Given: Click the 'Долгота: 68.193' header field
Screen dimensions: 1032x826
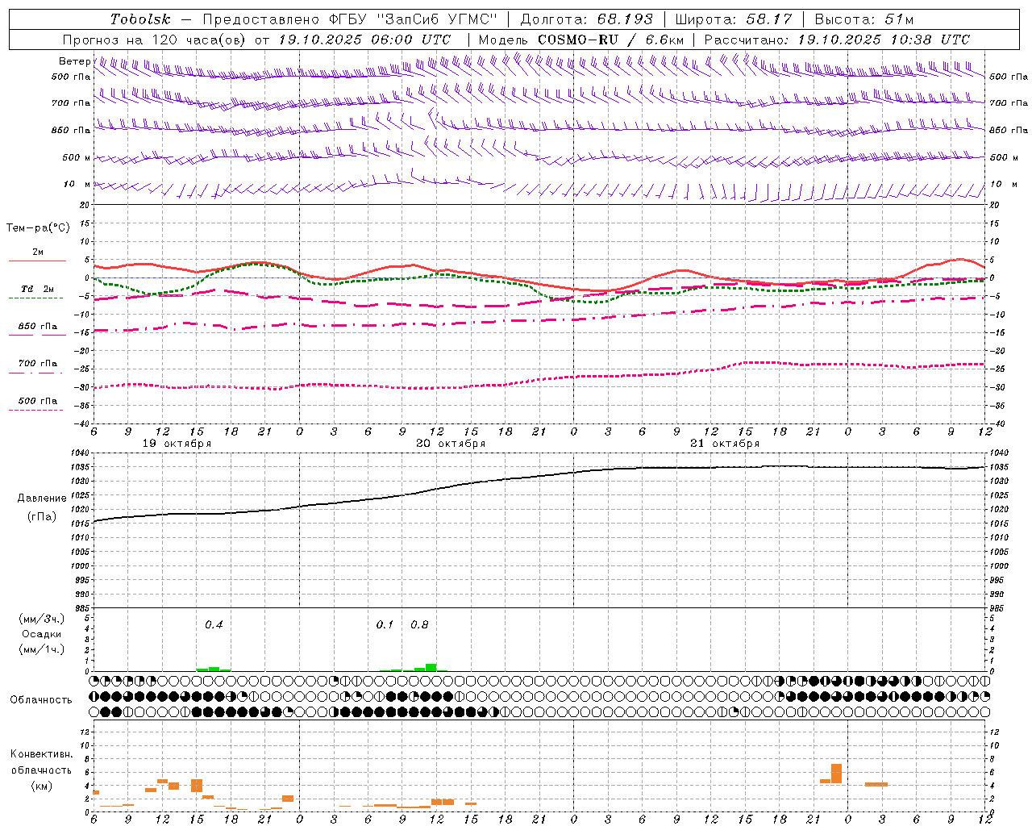Looking at the screenshot, I should (x=586, y=19).
